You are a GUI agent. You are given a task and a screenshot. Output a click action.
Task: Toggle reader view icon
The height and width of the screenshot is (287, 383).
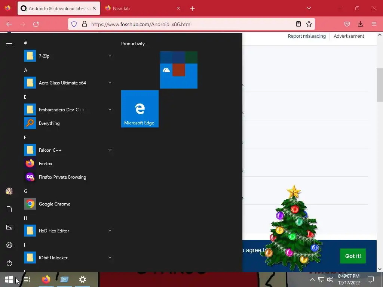pos(298,24)
